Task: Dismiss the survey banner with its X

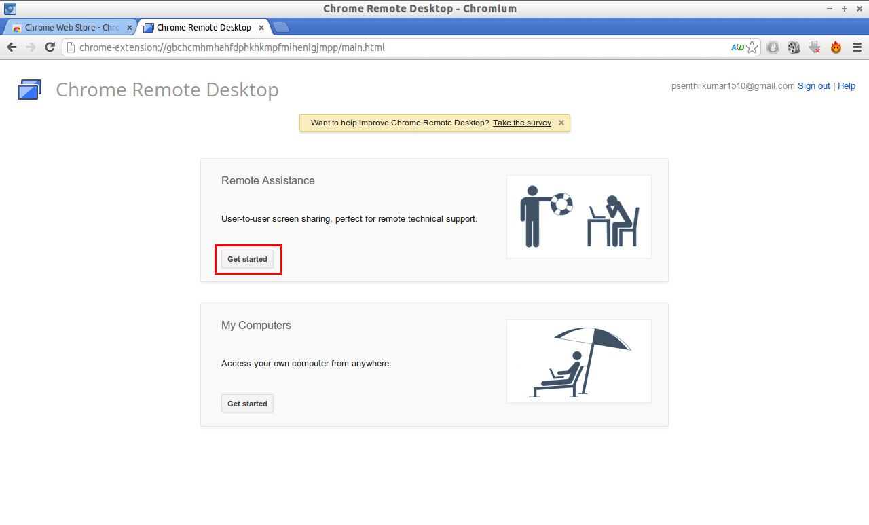Action: 561,123
